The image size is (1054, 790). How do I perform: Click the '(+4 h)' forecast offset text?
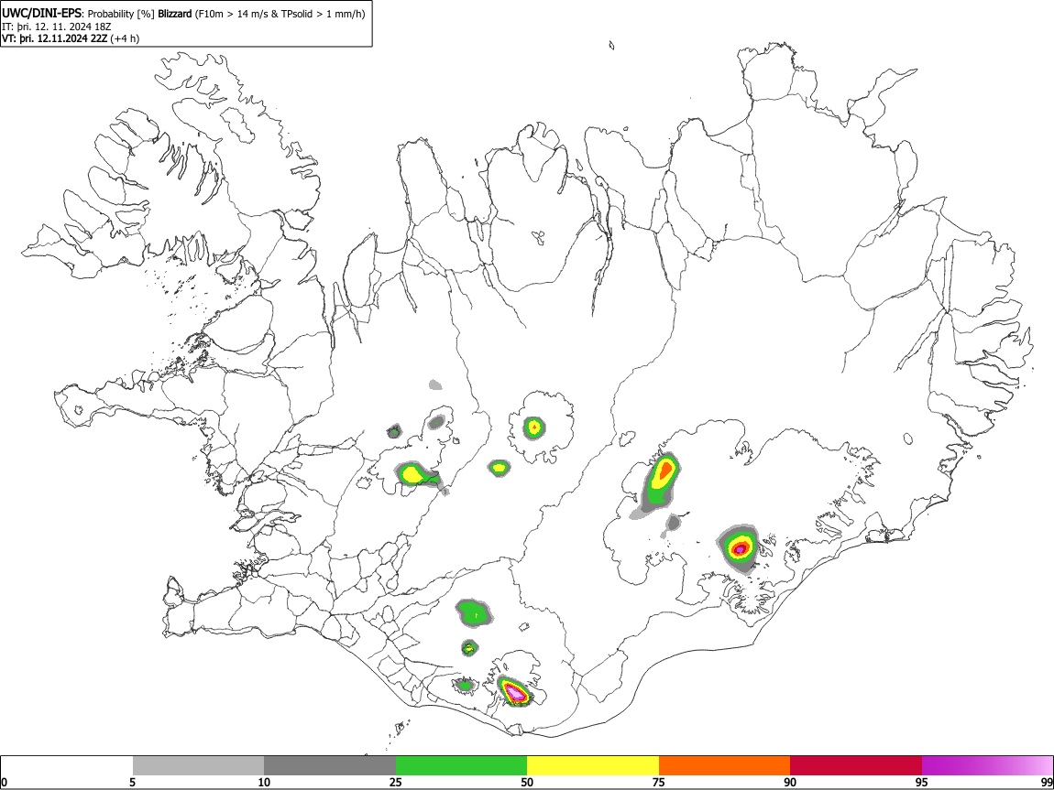125,38
